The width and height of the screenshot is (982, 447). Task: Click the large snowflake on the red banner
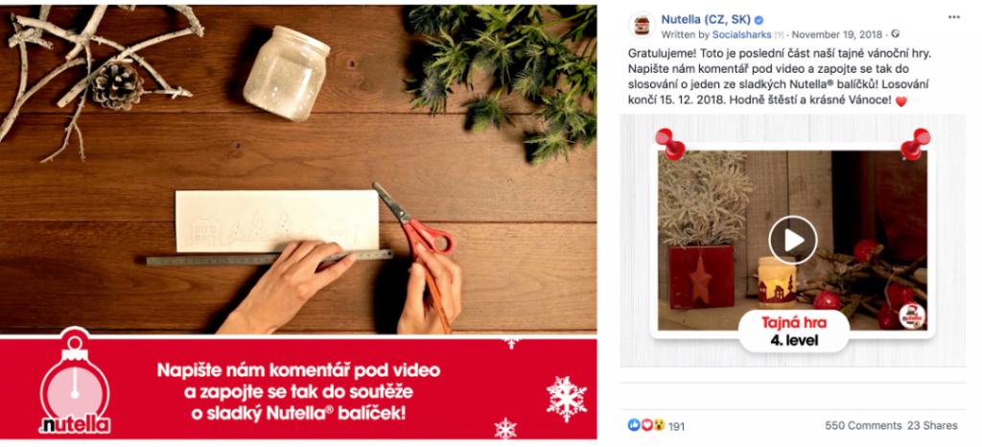(566, 399)
